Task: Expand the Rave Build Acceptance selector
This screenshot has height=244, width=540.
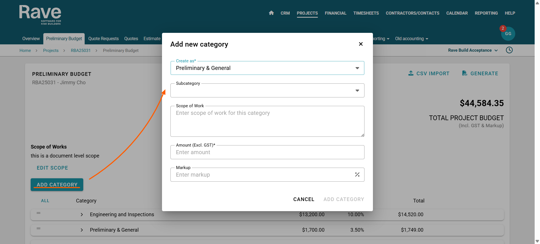Action: pos(473,50)
